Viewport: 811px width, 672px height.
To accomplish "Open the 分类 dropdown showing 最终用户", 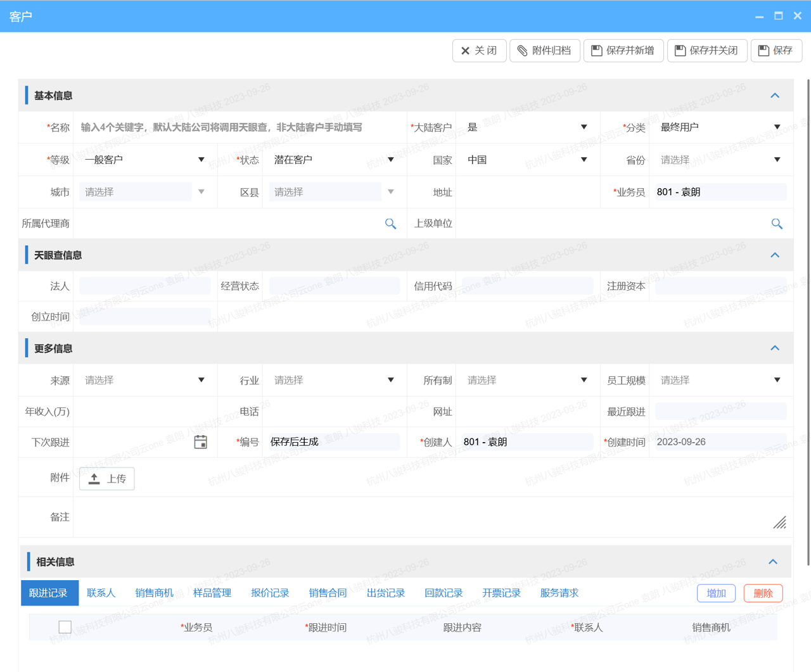I will (x=777, y=127).
